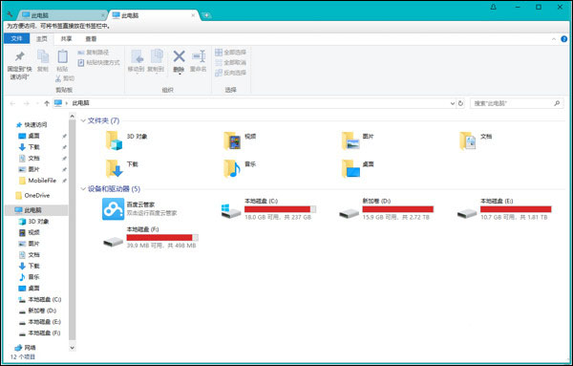Click the new tab plus button
573x366 pixels.
[206, 15]
